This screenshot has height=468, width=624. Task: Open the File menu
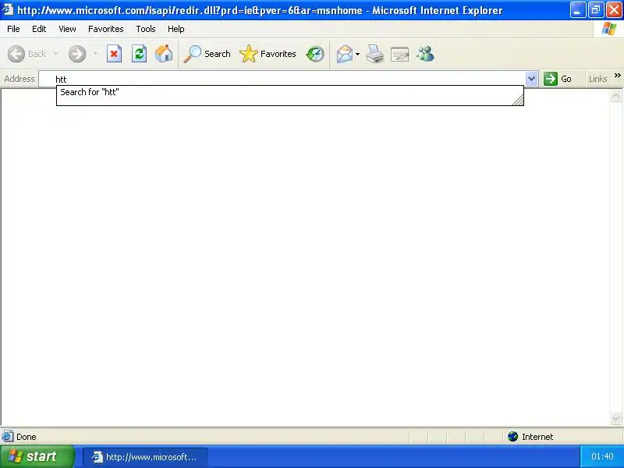[13, 29]
